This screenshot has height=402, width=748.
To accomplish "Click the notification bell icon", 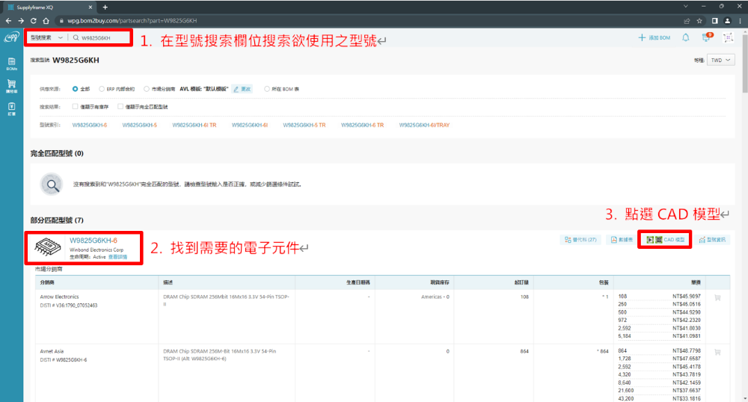I will click(x=686, y=37).
